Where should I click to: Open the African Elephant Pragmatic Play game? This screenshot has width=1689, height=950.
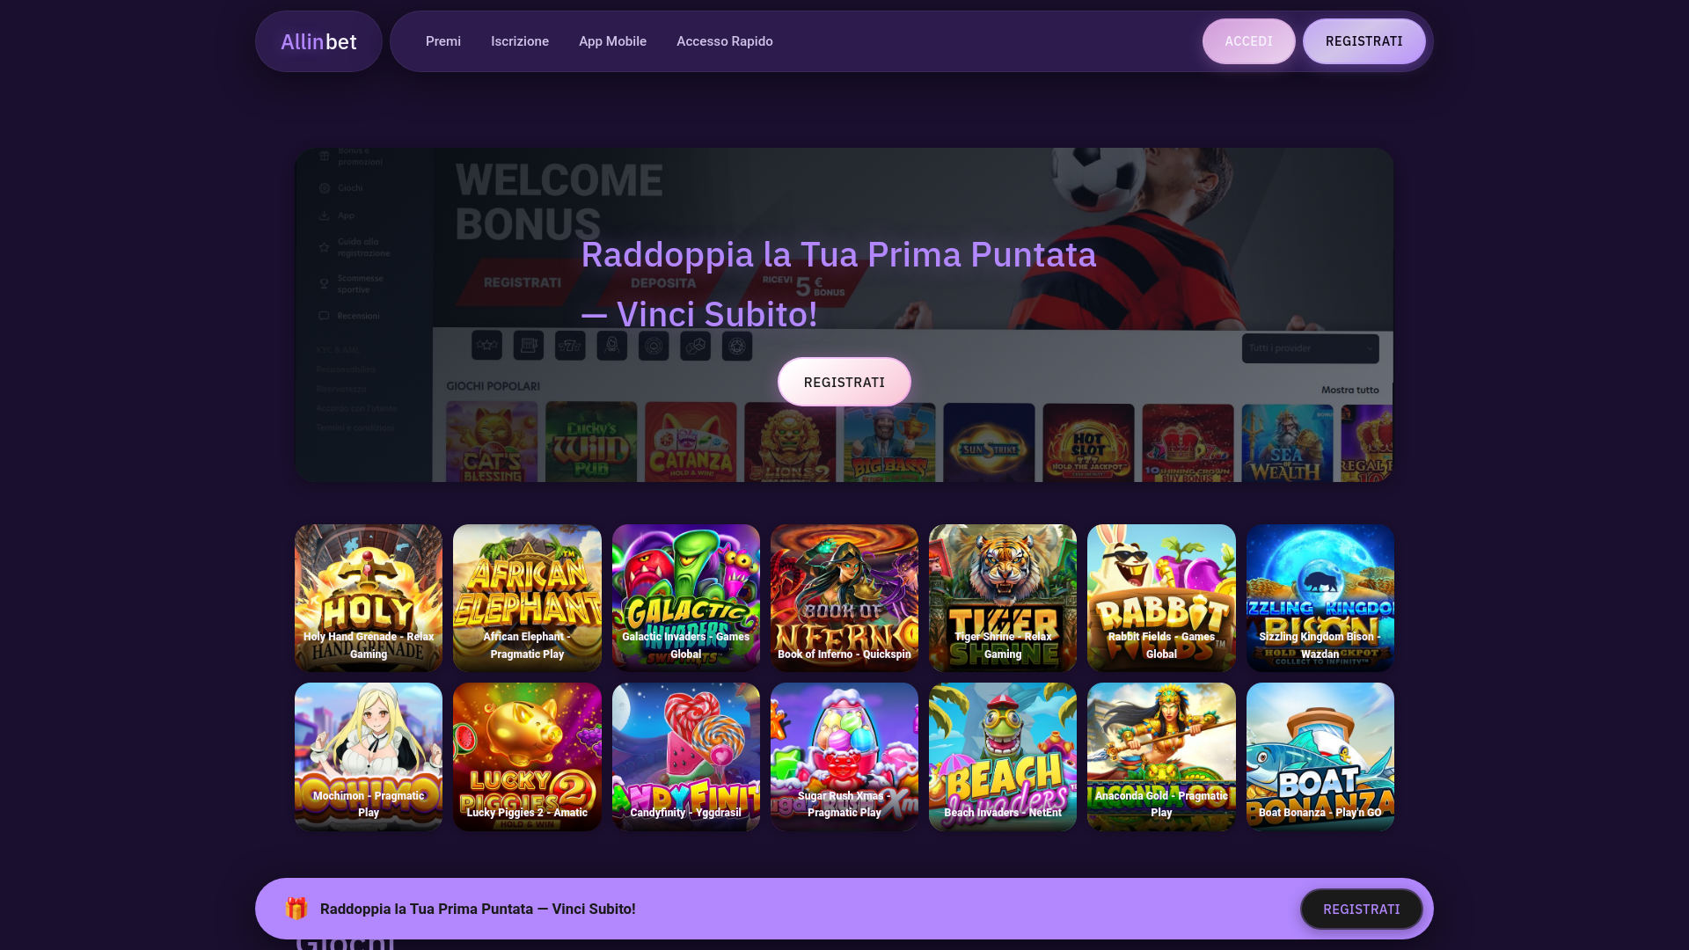click(527, 598)
